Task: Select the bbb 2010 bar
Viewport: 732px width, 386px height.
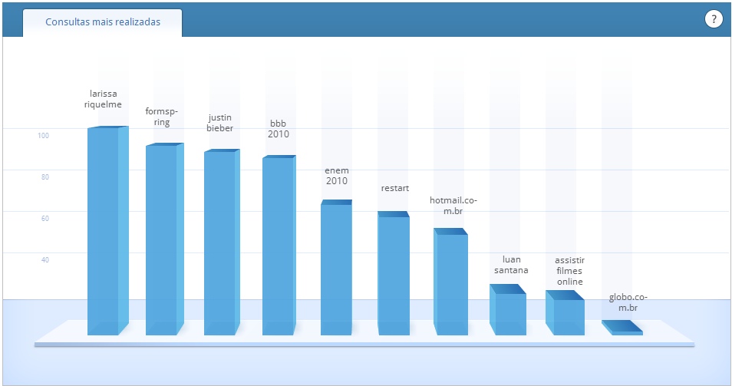Action: [x=278, y=246]
